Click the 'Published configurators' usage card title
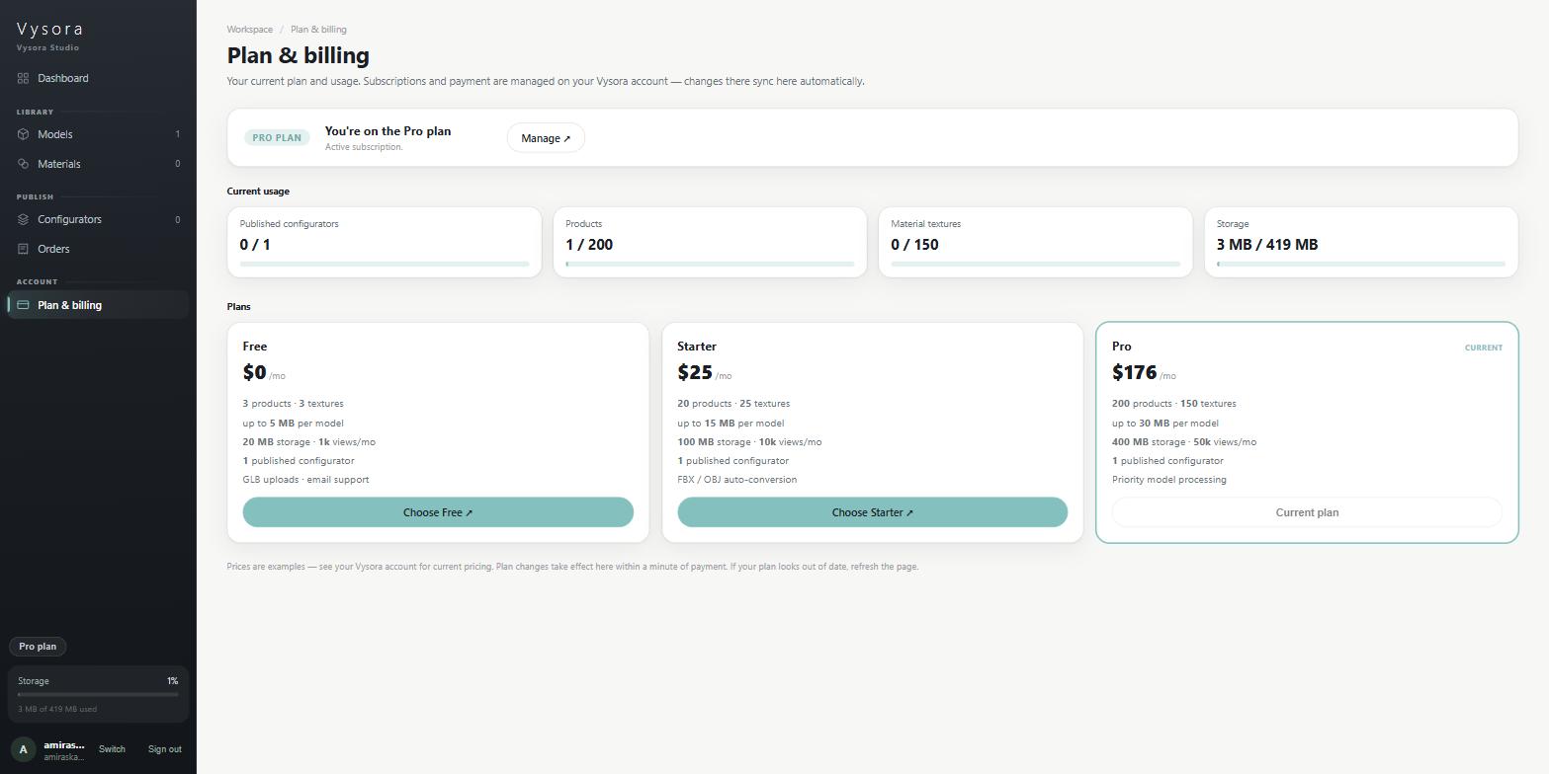Image resolution: width=1549 pixels, height=774 pixels. (289, 224)
